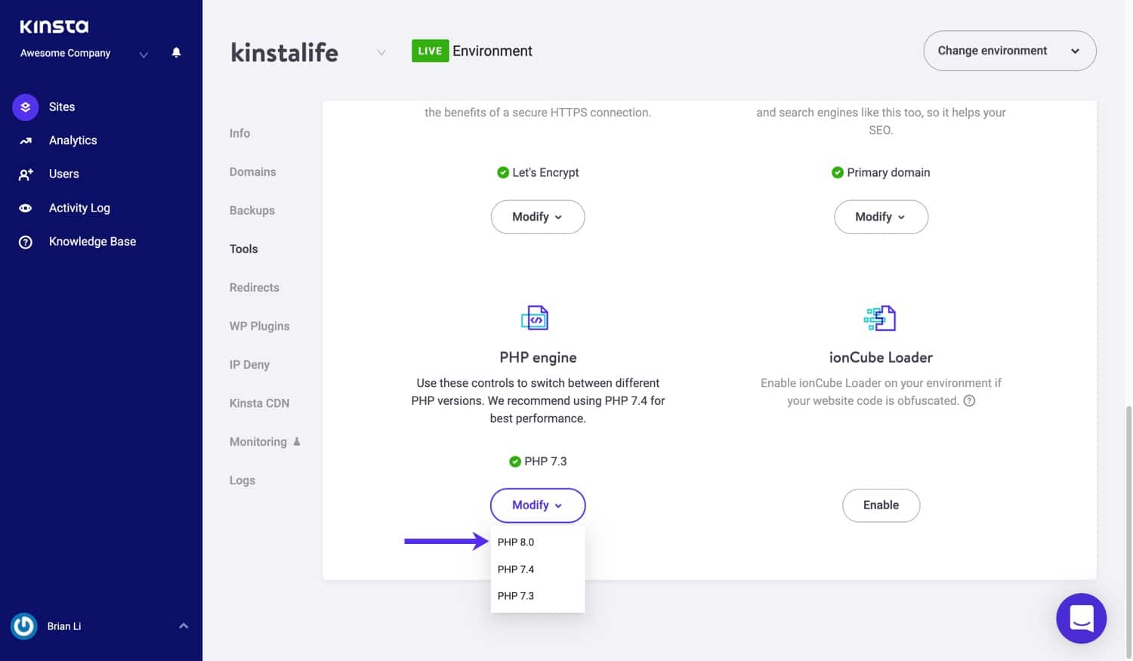Click the PHP engine heading
Image resolution: width=1133 pixels, height=661 pixels.
pos(538,358)
